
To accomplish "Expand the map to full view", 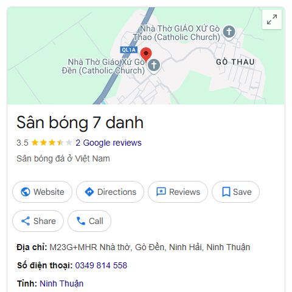I will (x=272, y=19).
